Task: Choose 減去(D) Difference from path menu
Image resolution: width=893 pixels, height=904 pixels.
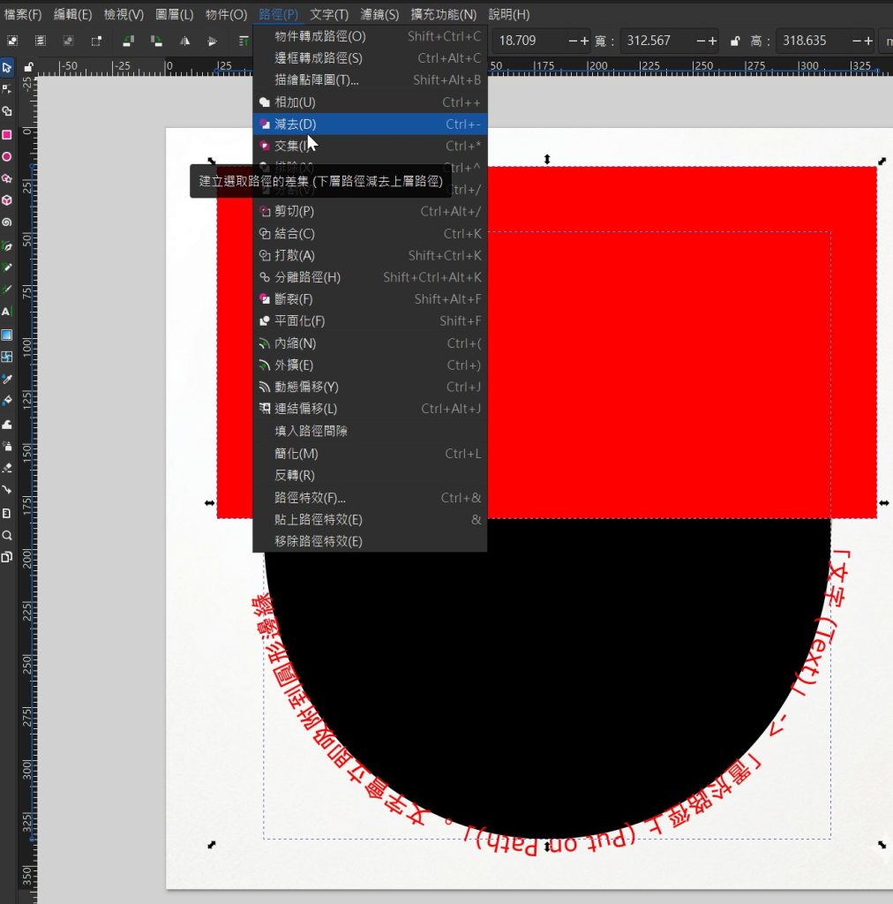Action: click(295, 124)
